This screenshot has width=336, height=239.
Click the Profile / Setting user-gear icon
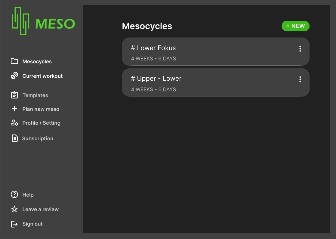click(x=14, y=123)
